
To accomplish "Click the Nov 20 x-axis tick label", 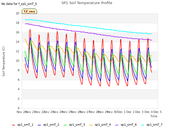I will click(x=21, y=112).
